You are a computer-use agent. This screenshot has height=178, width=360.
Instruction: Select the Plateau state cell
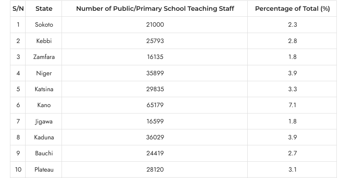pyautogui.click(x=44, y=170)
